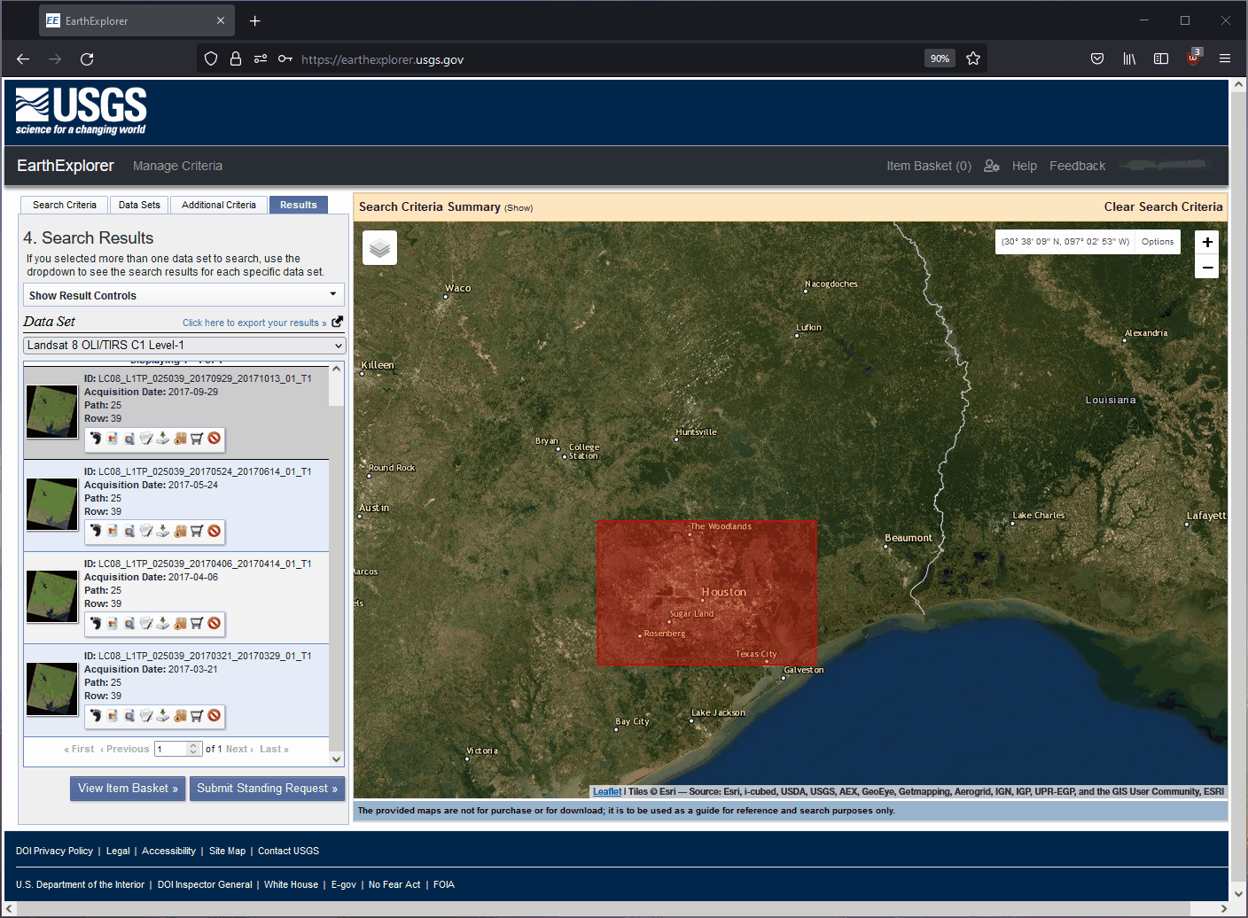This screenshot has height=918, width=1248.
Task: Download options icon for 2017-05-24 scene
Action: 163,531
